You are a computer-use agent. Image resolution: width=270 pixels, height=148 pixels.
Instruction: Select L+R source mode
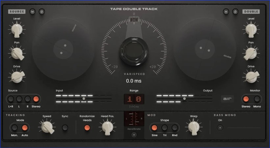(11, 99)
